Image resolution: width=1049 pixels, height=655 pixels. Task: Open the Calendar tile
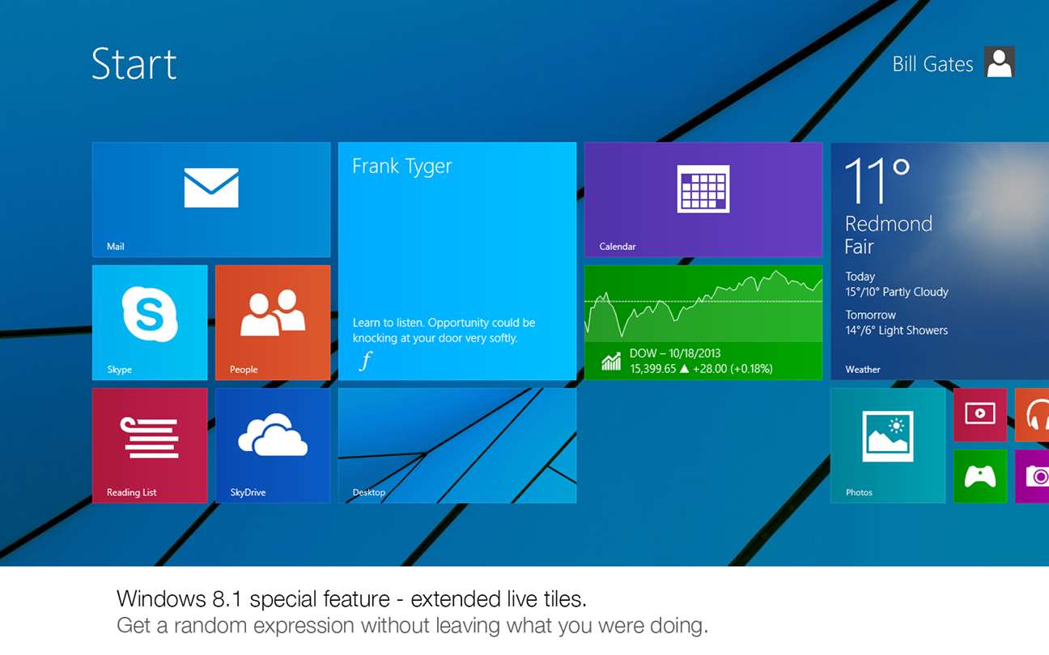coord(703,200)
